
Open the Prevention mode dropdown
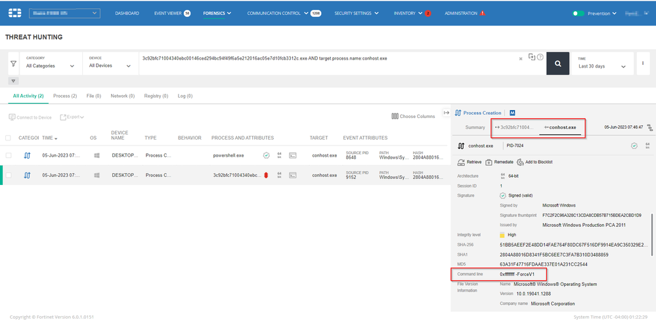pos(602,13)
